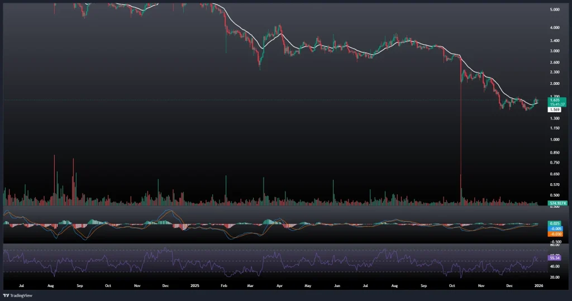The image size is (572, 301).
Task: Click the white 1.569 moving average label
Action: (x=540, y=110)
